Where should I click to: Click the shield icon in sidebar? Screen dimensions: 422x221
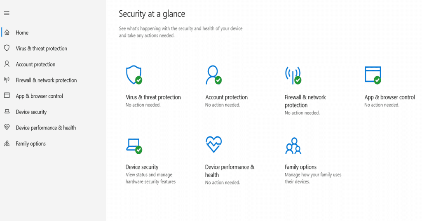pos(7,48)
